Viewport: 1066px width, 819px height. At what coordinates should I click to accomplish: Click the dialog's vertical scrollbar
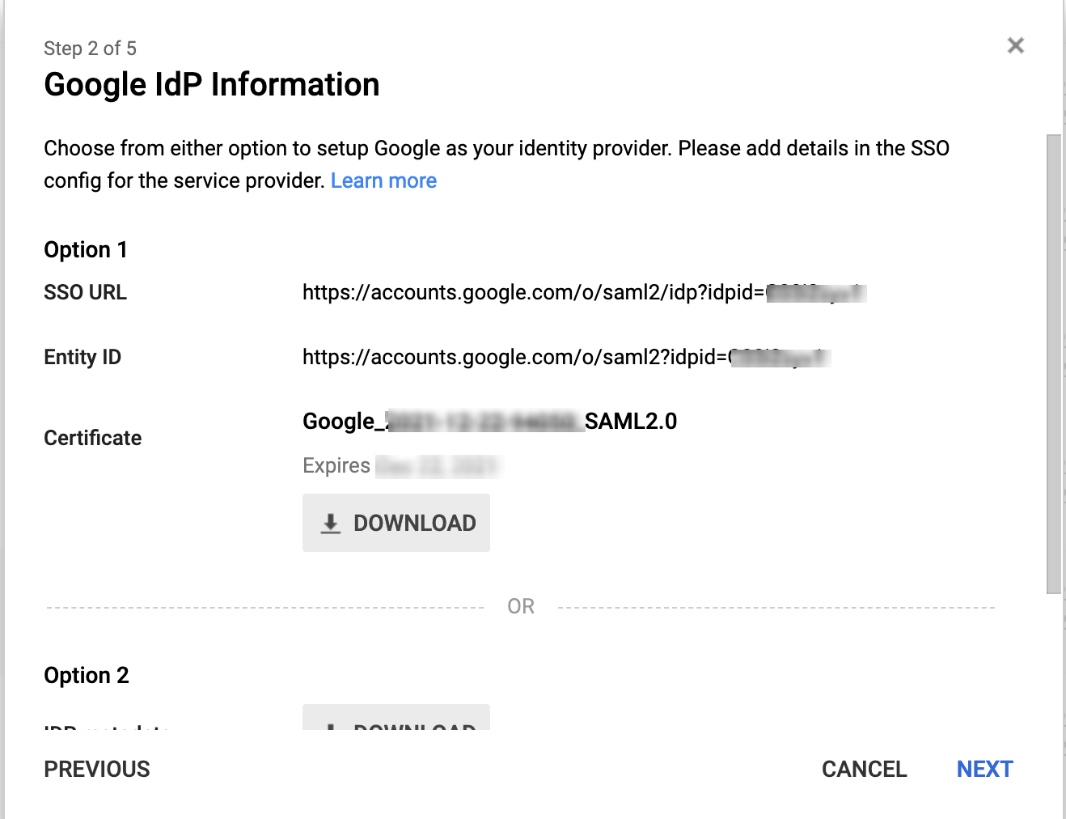click(1053, 364)
